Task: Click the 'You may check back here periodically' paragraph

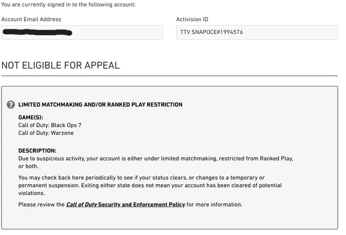Action: 150,185
